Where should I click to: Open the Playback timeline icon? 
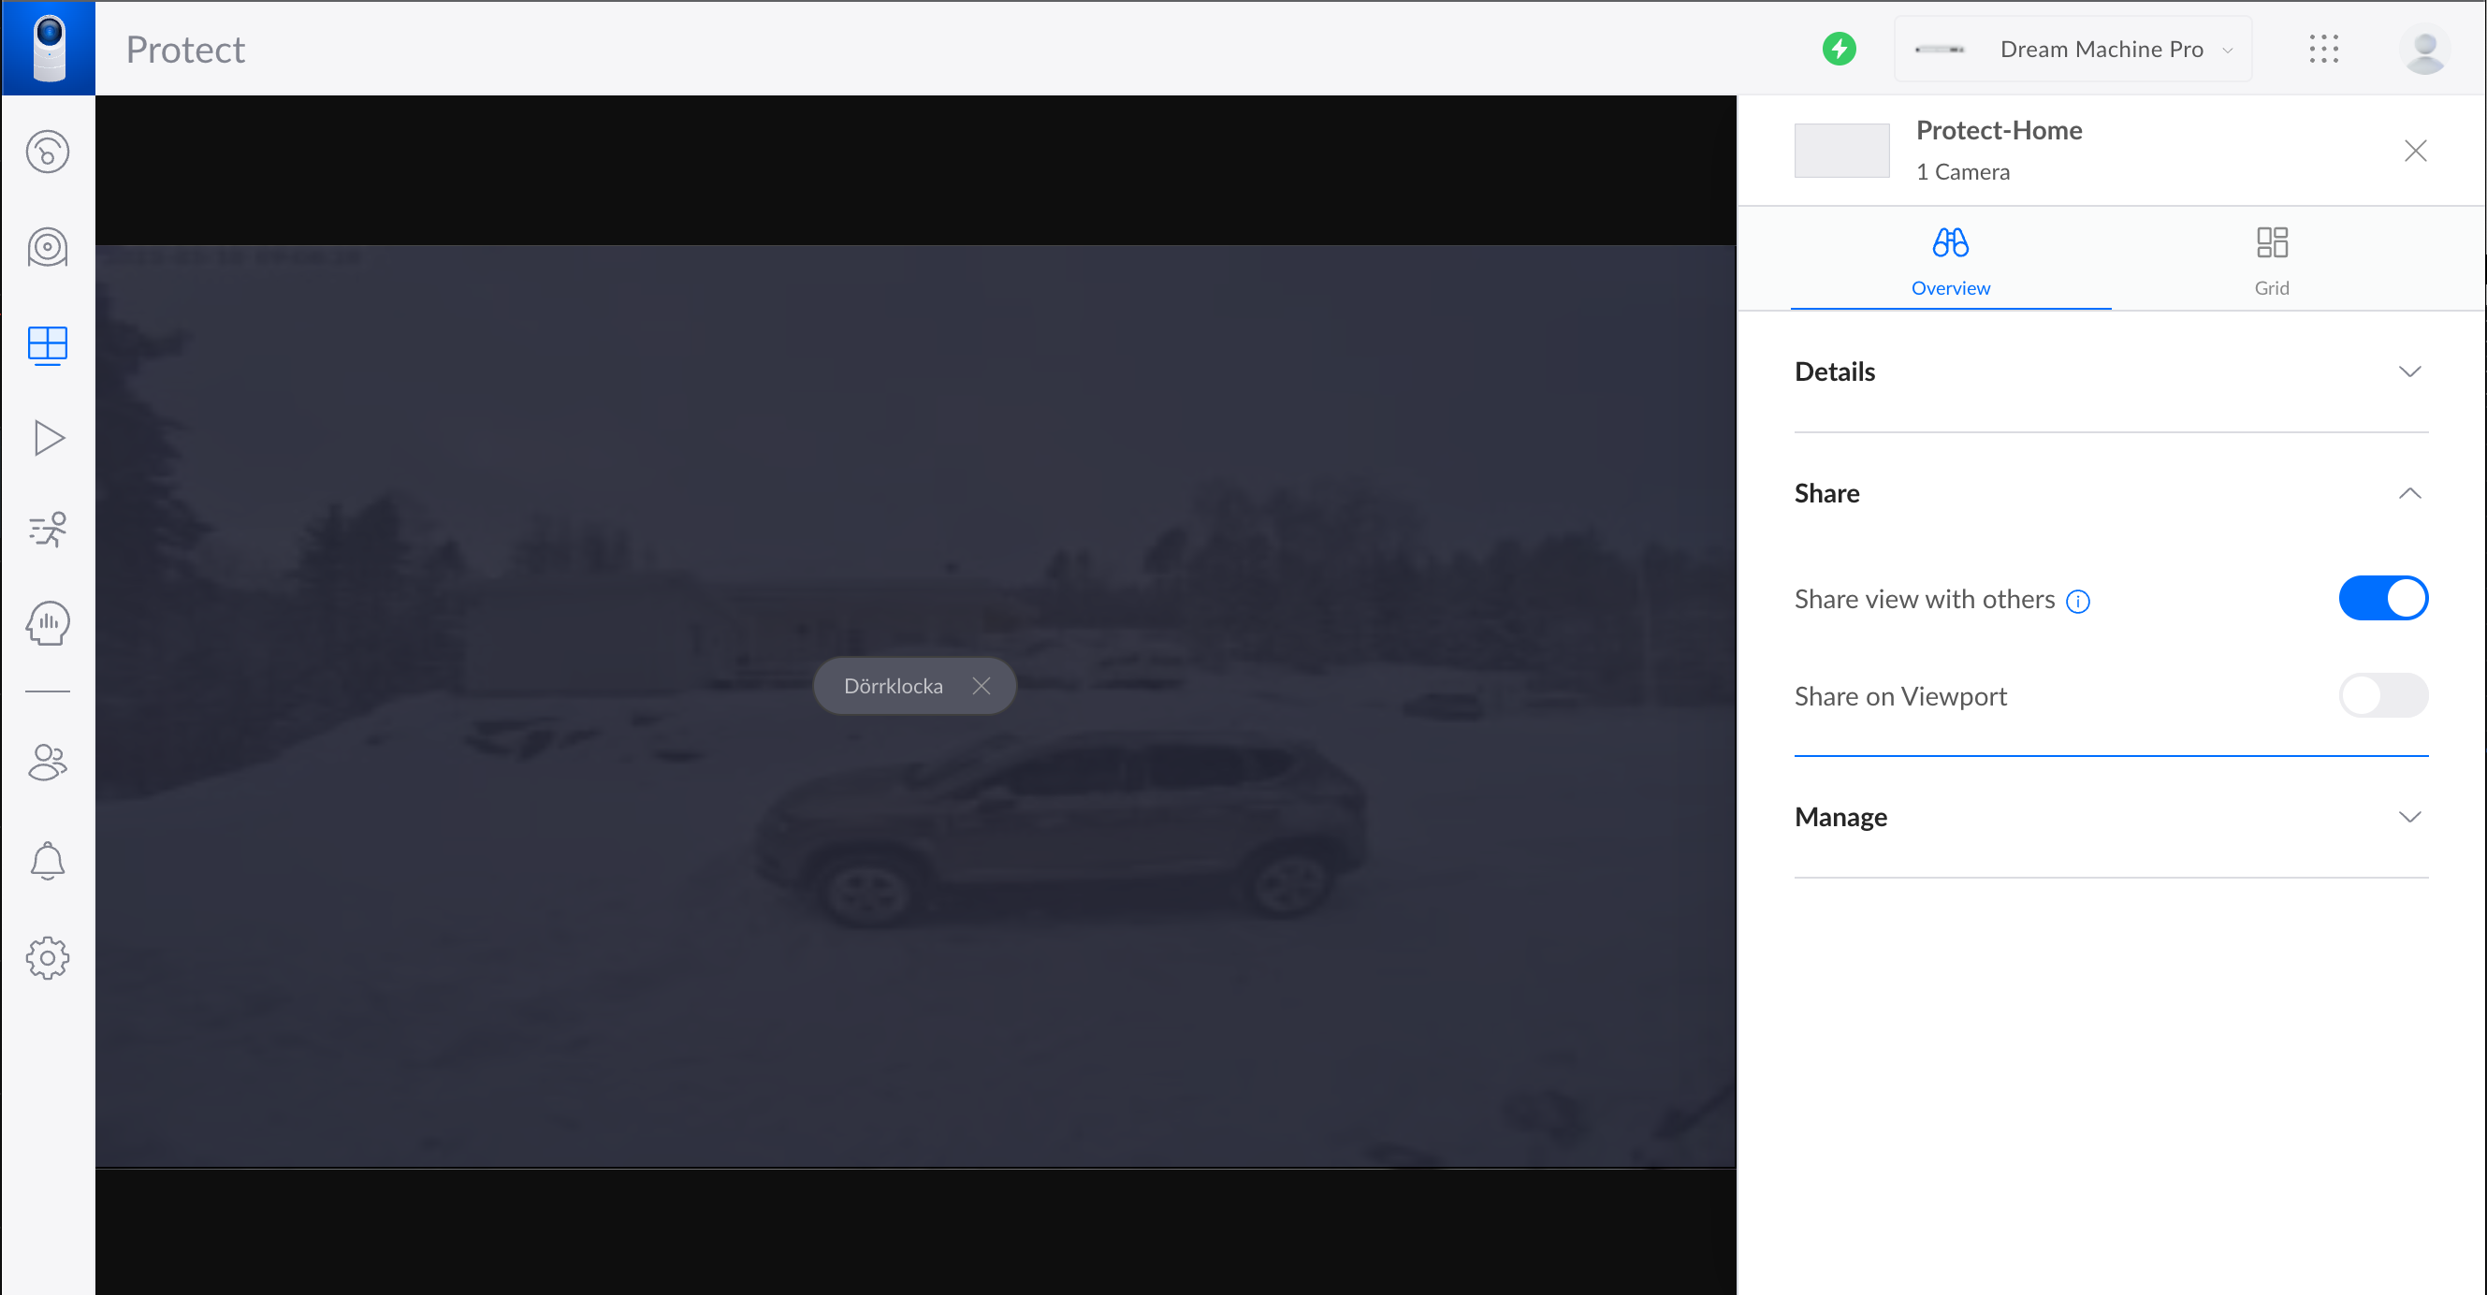(48, 438)
